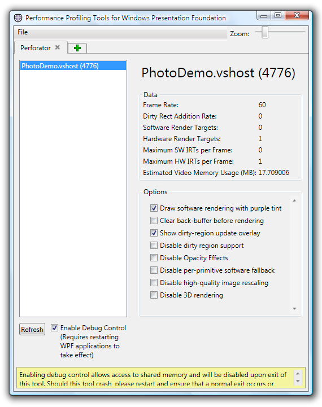Viewport: 322px width, 407px height.
Task: Click yellow message box scroll down arrow
Action: click(x=298, y=381)
